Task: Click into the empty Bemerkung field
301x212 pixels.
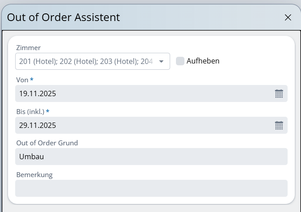Action: 151,188
